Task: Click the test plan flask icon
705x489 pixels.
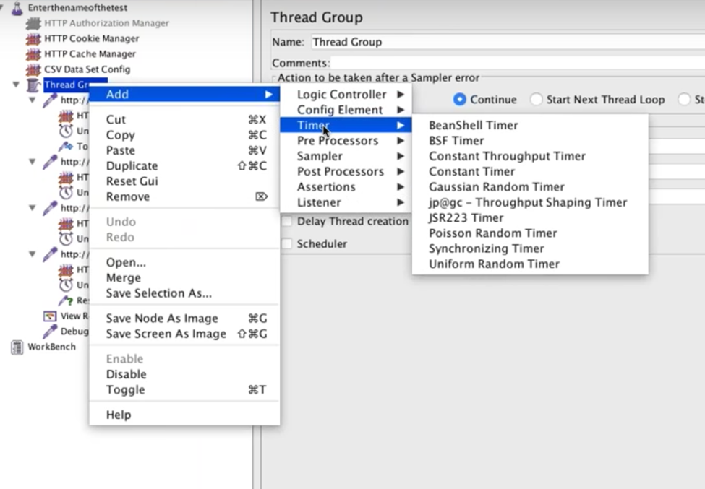Action: tap(17, 8)
